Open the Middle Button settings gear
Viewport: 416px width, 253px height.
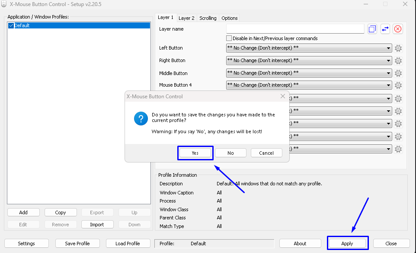(x=398, y=73)
